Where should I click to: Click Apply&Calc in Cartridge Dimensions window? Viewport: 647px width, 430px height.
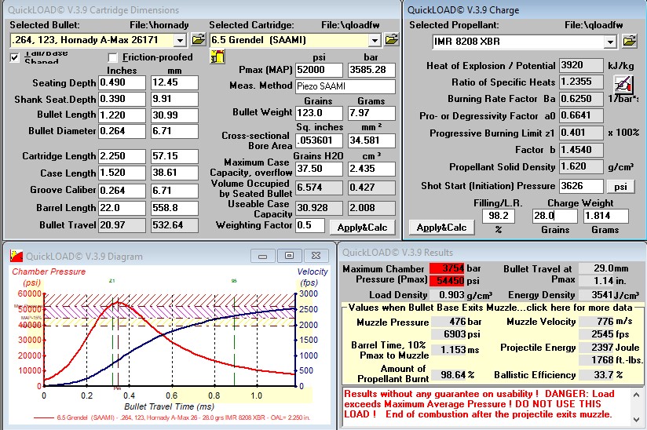click(x=362, y=228)
